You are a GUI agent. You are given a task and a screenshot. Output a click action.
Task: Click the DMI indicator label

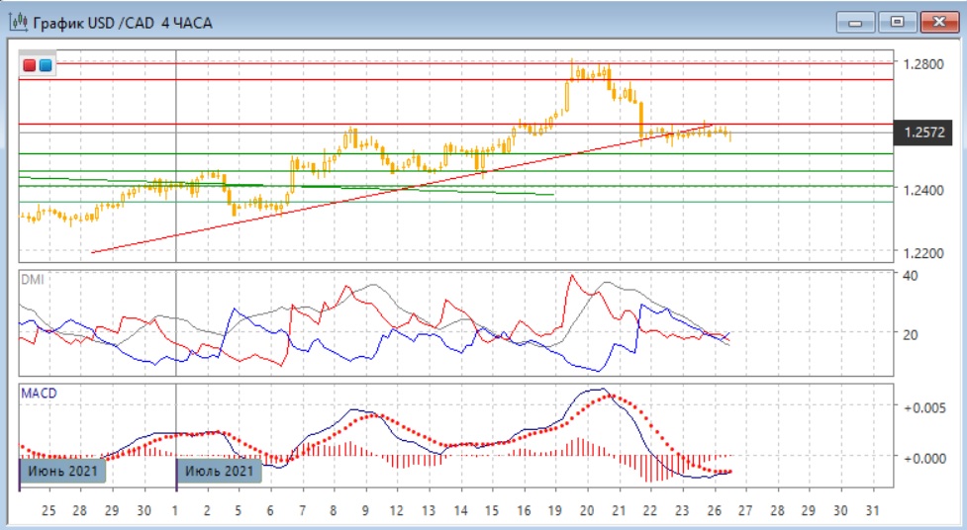[33, 280]
